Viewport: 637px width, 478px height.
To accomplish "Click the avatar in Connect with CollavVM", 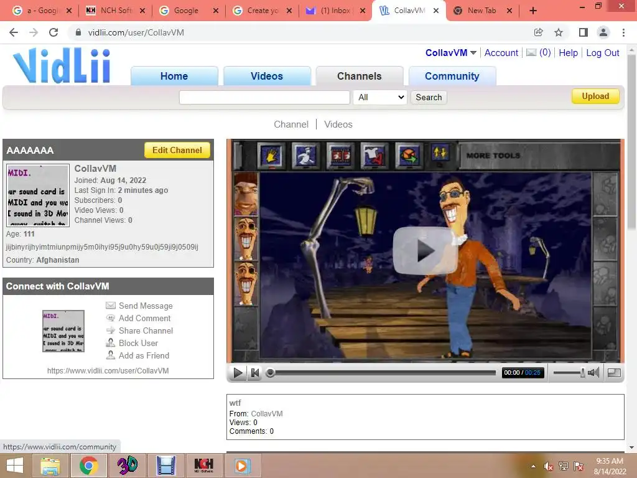I will pyautogui.click(x=63, y=331).
